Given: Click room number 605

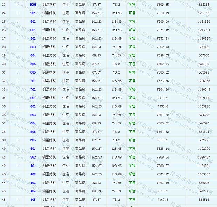Looking at the screenshot, I should click(x=33, y=132).
